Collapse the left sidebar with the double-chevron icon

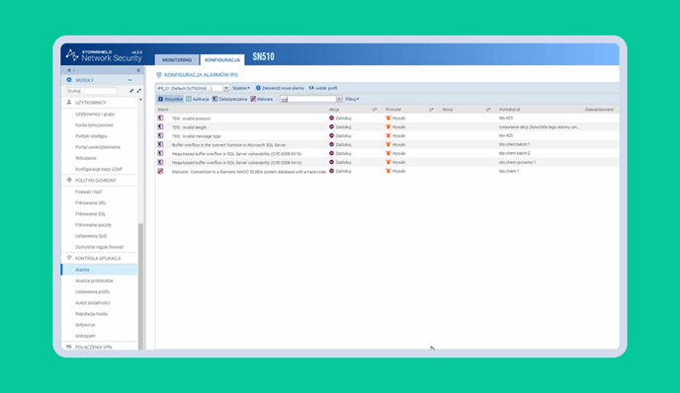(138, 70)
